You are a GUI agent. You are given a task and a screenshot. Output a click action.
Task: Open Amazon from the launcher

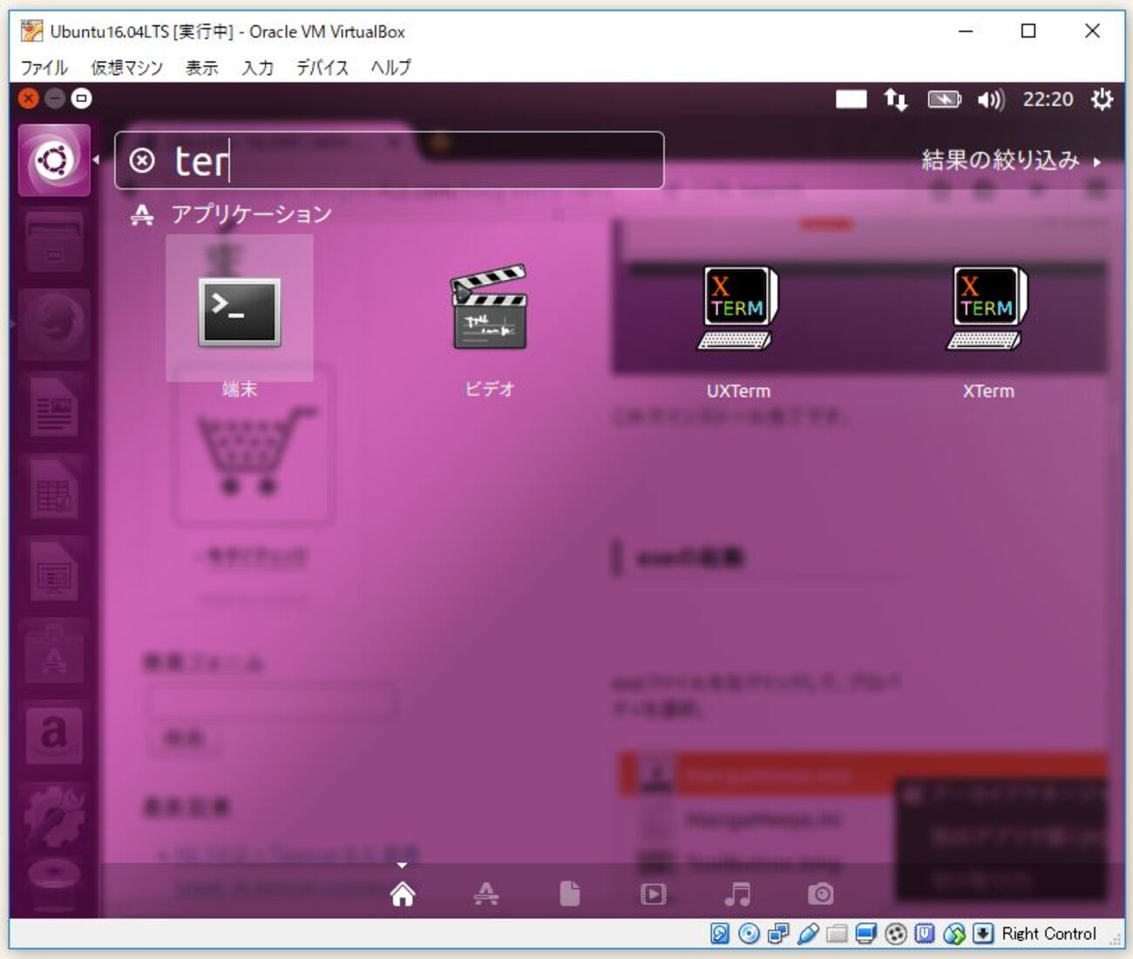click(54, 735)
